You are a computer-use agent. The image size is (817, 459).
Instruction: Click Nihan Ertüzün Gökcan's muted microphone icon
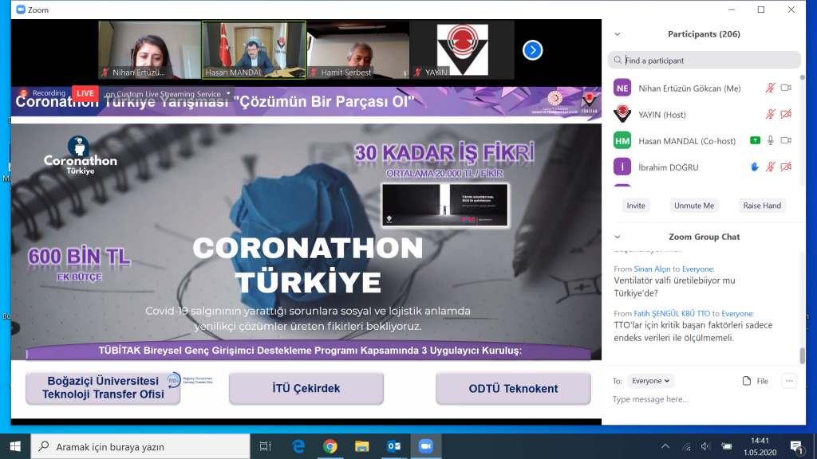point(770,88)
